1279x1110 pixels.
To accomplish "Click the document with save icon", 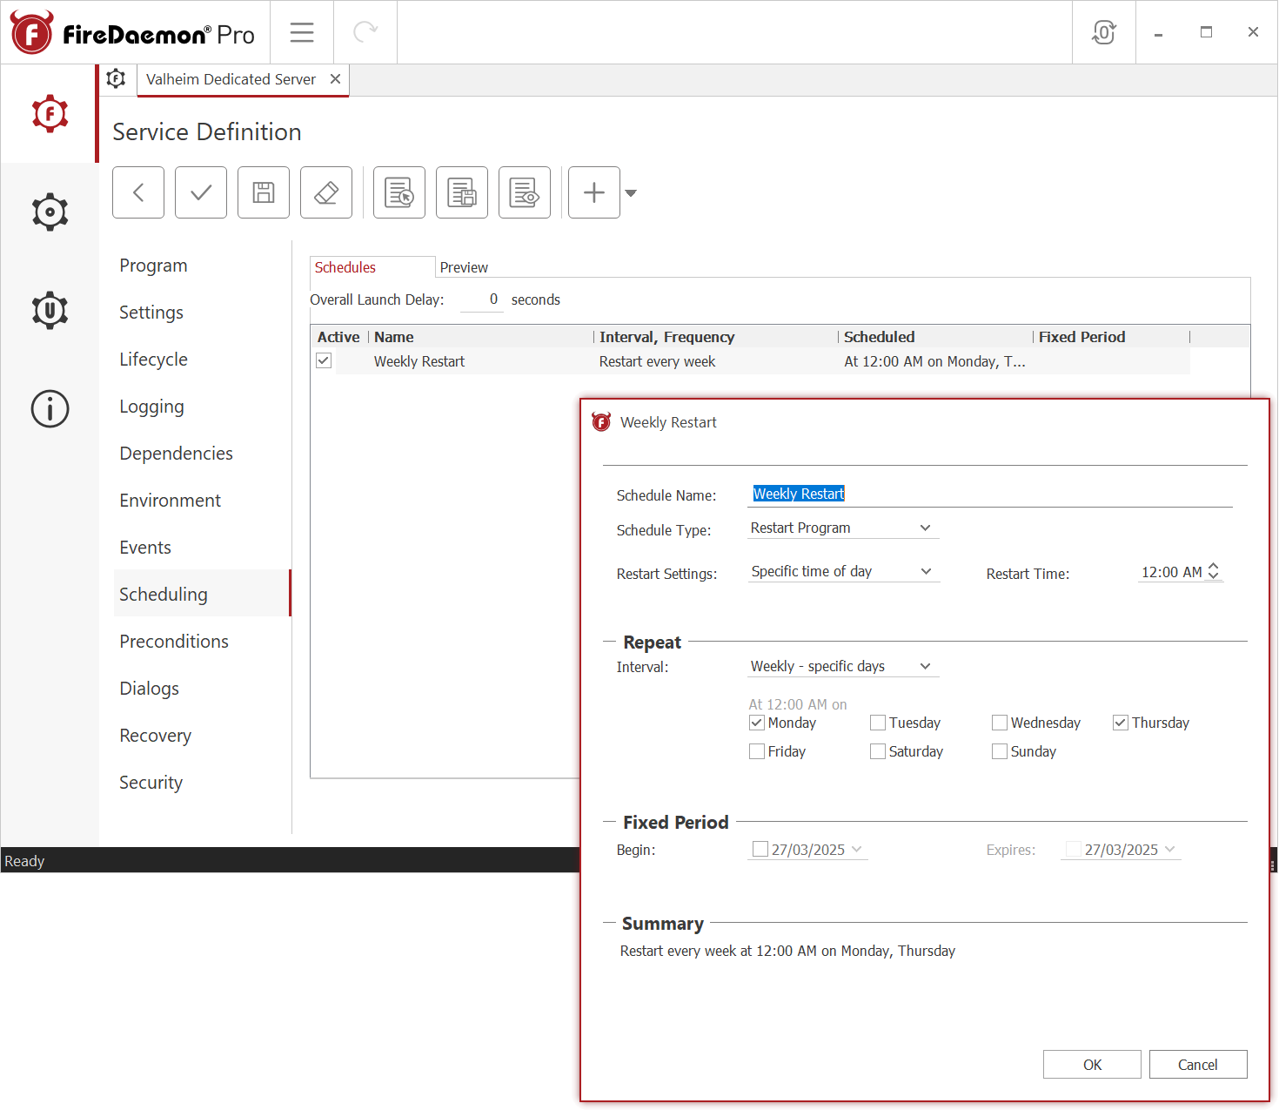I will (462, 192).
